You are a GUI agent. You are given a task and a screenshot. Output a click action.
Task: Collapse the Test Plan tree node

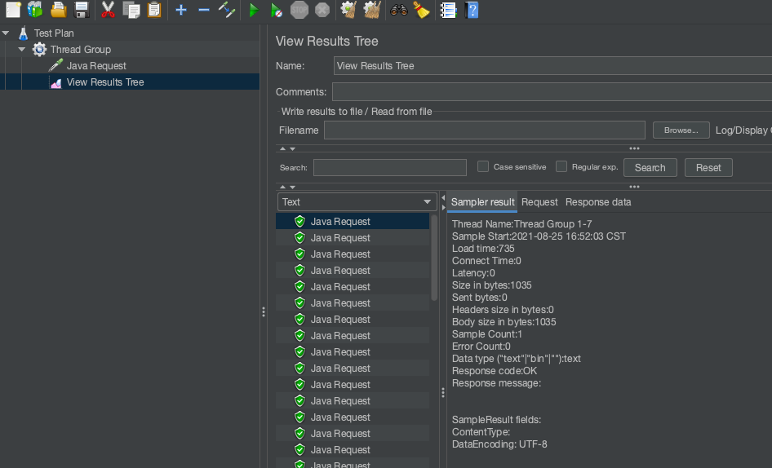coord(6,33)
